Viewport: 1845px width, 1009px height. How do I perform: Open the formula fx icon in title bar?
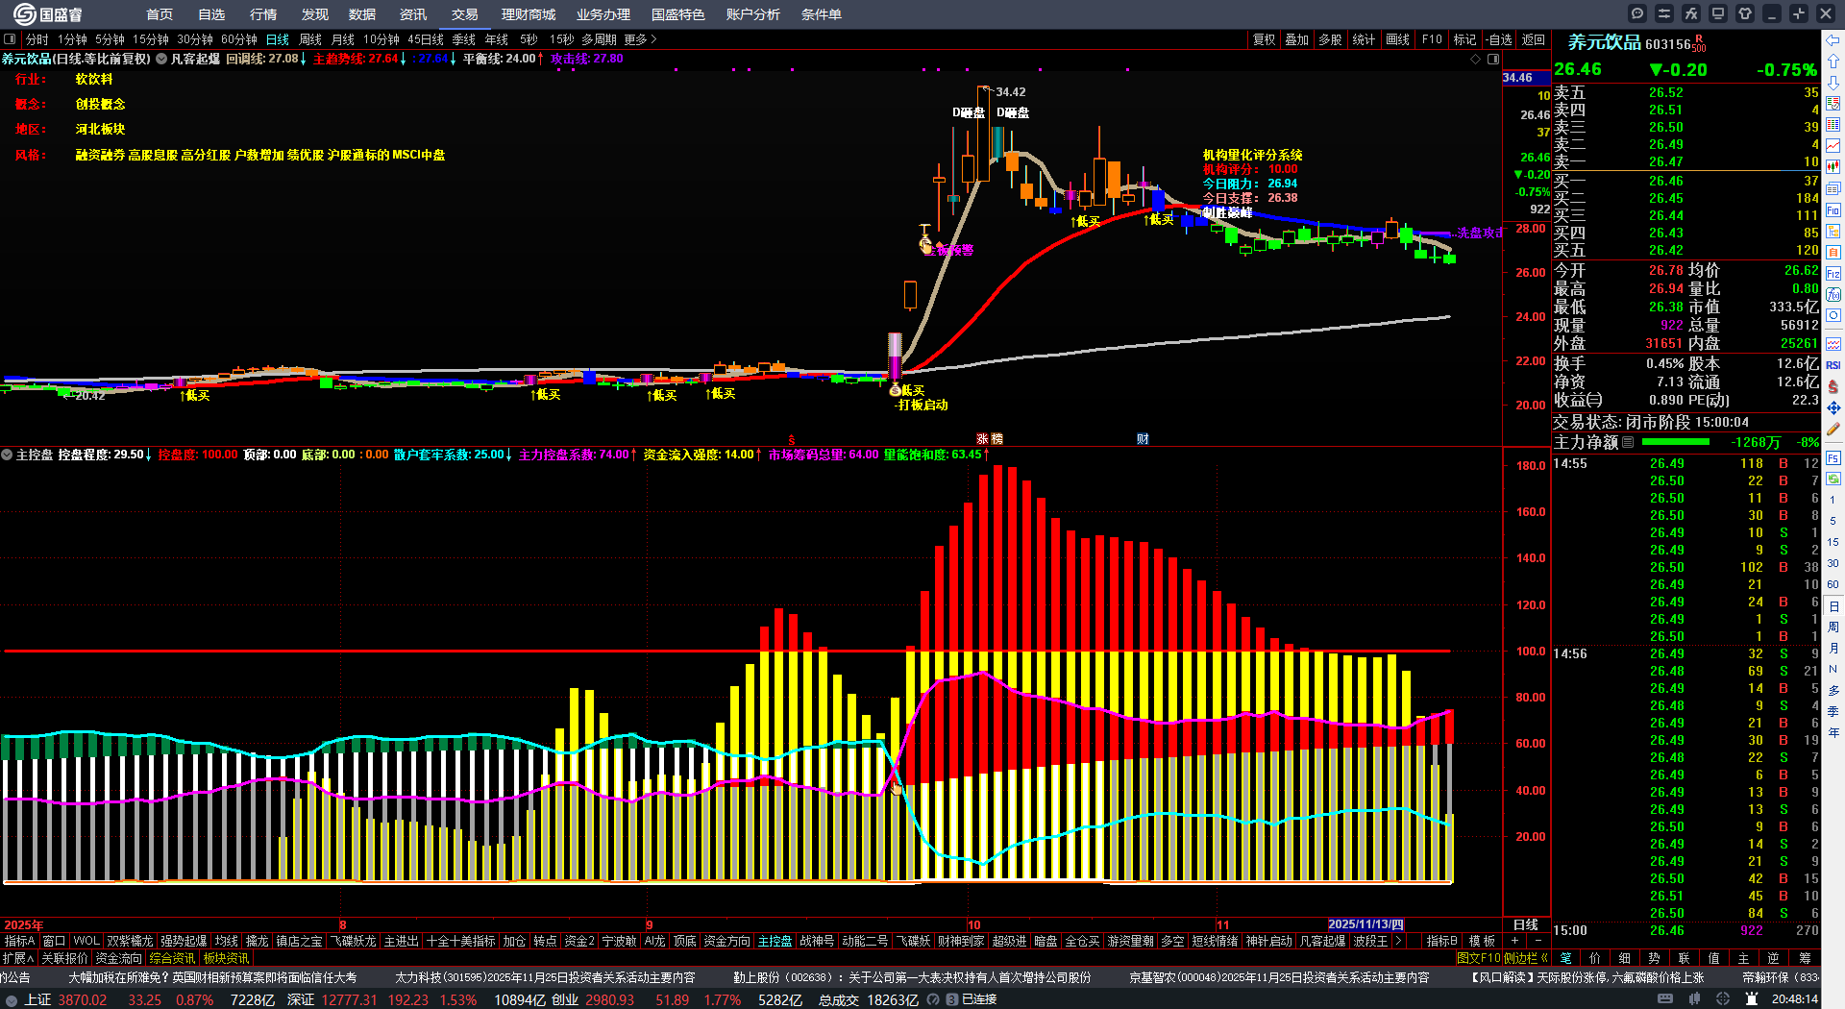tap(1691, 13)
